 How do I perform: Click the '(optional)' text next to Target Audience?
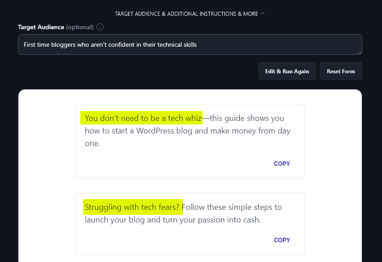click(80, 27)
